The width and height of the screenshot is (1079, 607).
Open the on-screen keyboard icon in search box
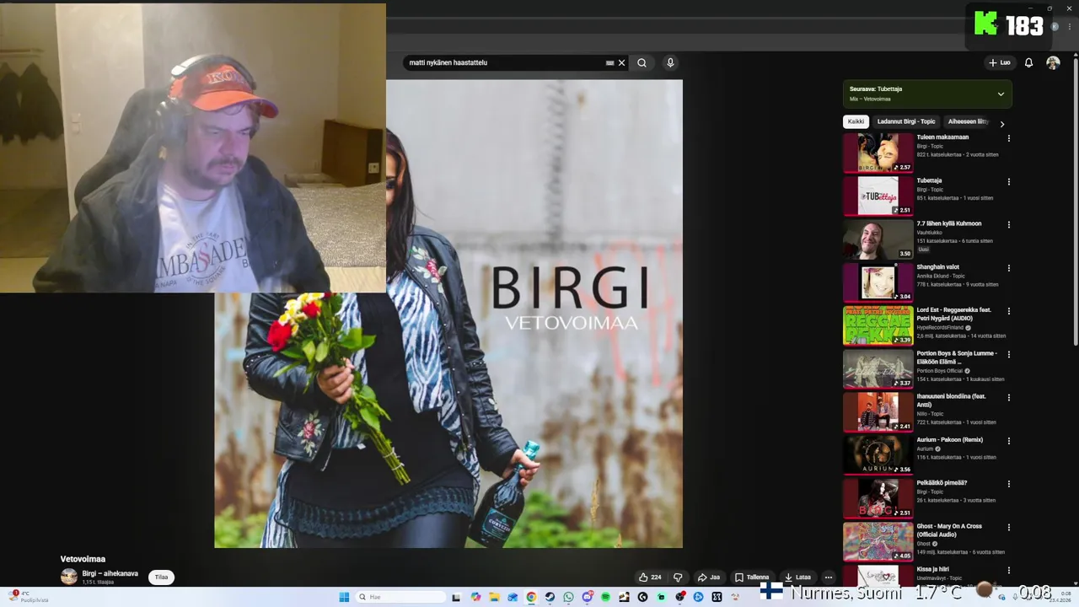(609, 62)
